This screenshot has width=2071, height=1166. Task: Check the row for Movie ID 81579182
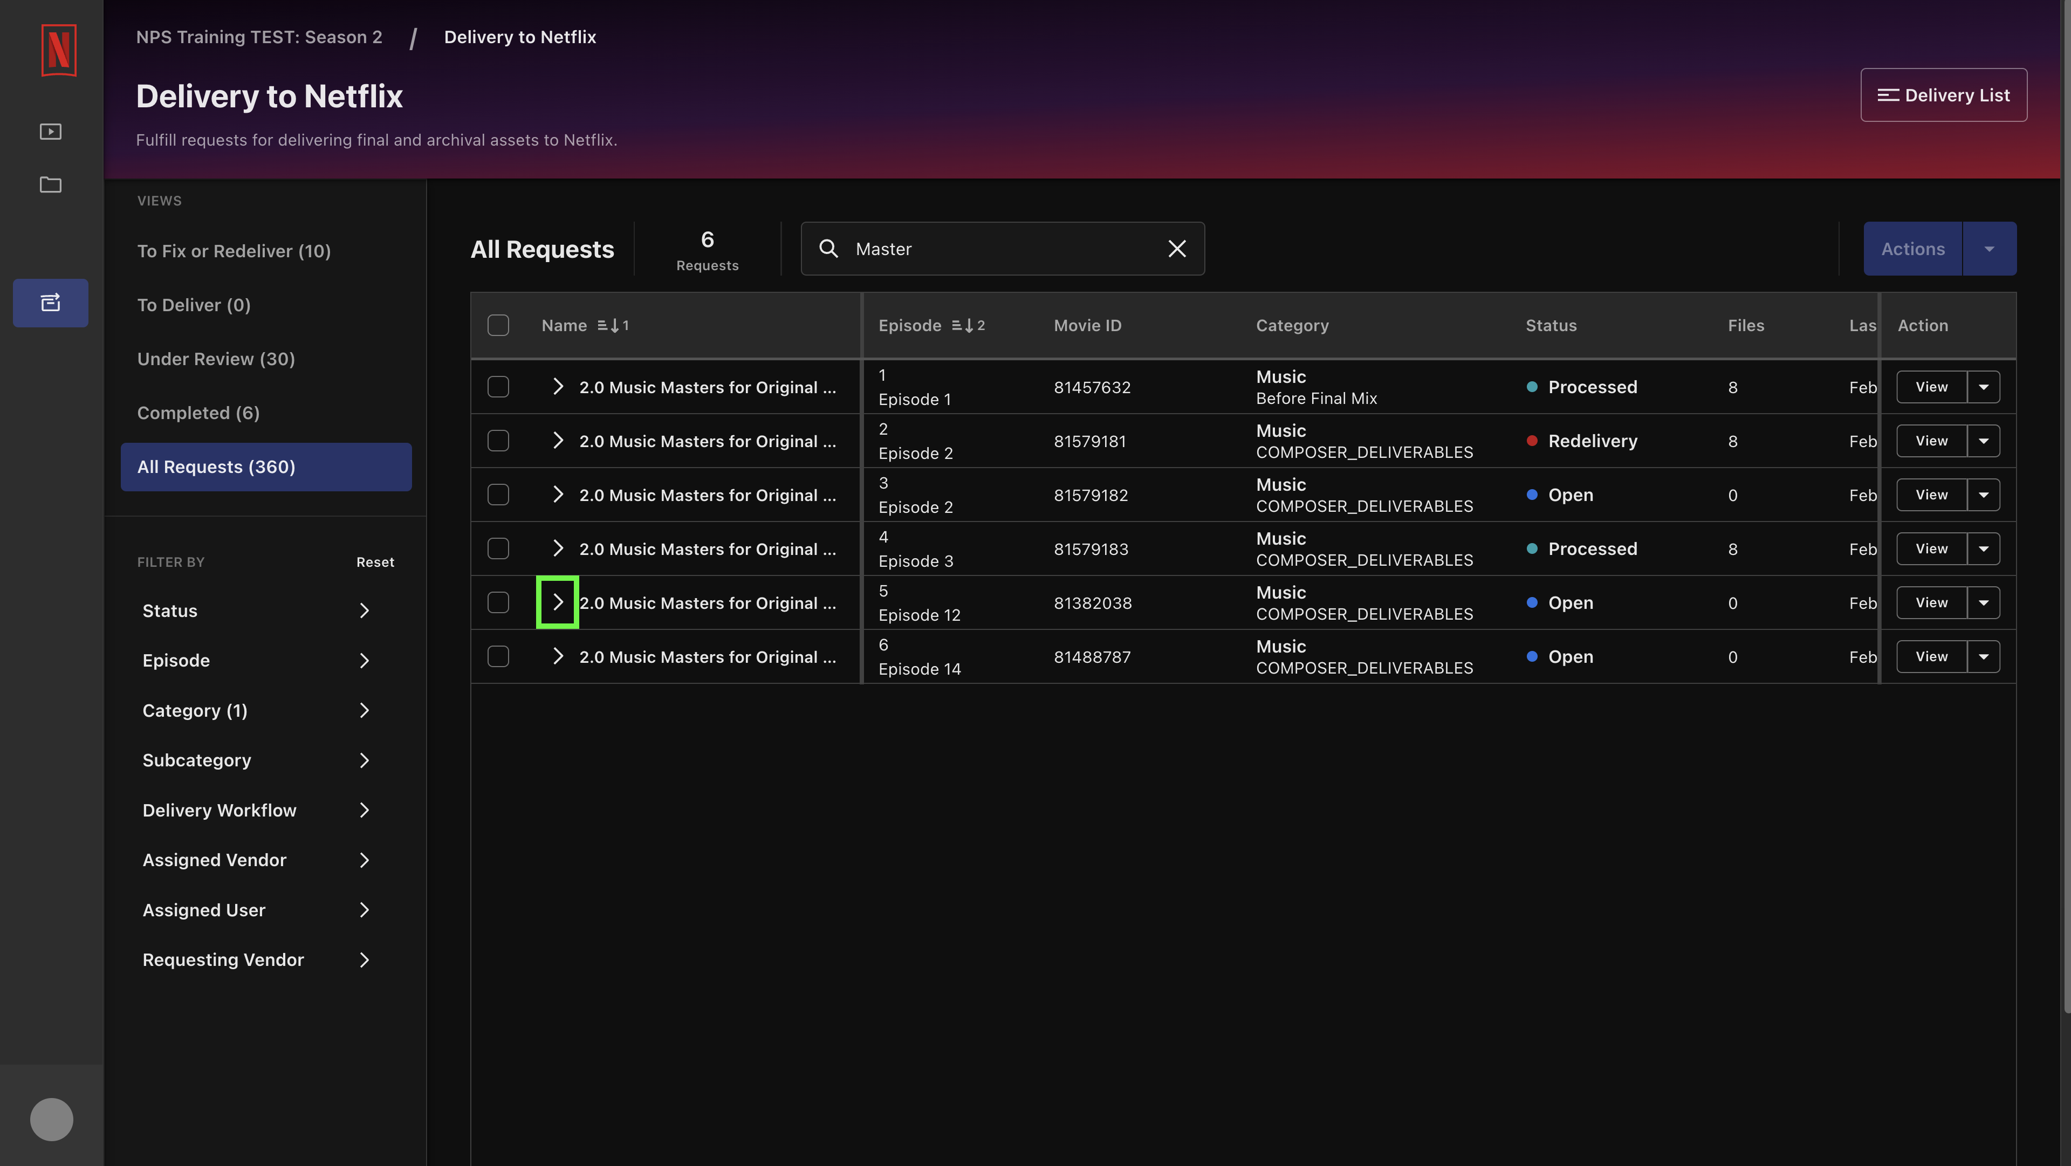498,495
